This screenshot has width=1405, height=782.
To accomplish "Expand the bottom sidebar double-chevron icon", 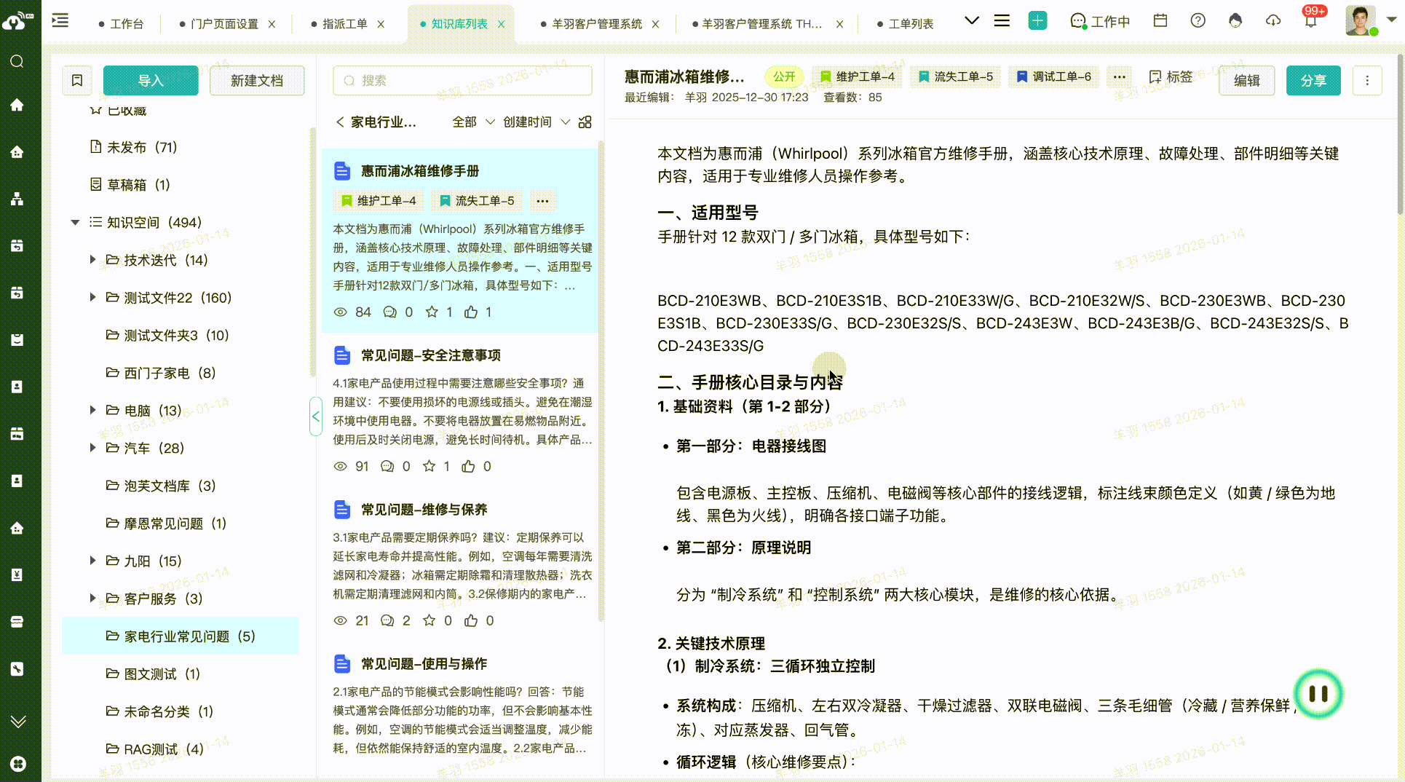I will pyautogui.click(x=18, y=722).
